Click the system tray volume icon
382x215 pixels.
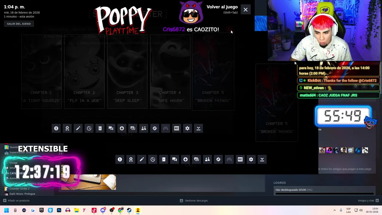pyautogui.click(x=361, y=210)
